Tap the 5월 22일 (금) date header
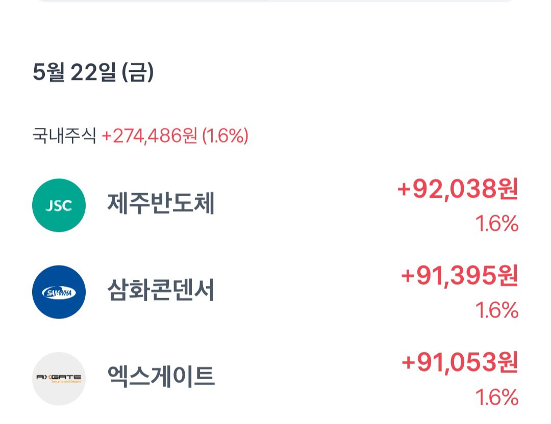551x424 pixels. [x=93, y=73]
